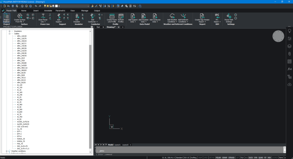Click the command line input field
Viewport: 293px width, 159px height.
[x=190, y=154]
